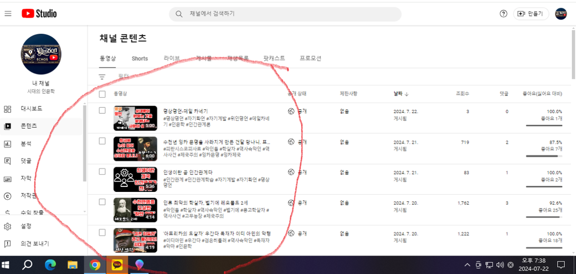The image size is (576, 274).
Task: Toggle the select-all videos checkbox
Action: (x=102, y=94)
